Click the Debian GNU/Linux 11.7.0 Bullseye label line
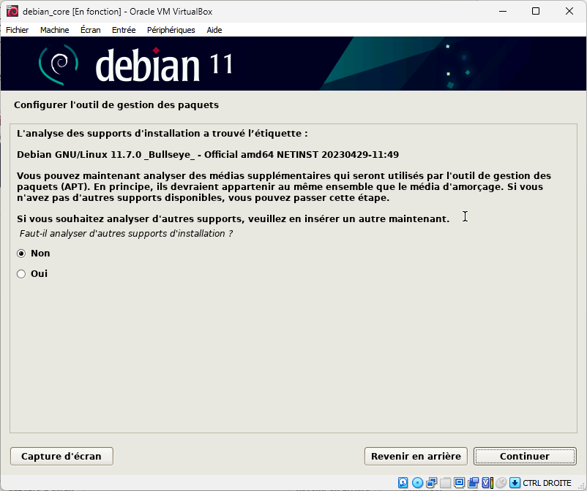This screenshot has width=587, height=491. click(208, 155)
